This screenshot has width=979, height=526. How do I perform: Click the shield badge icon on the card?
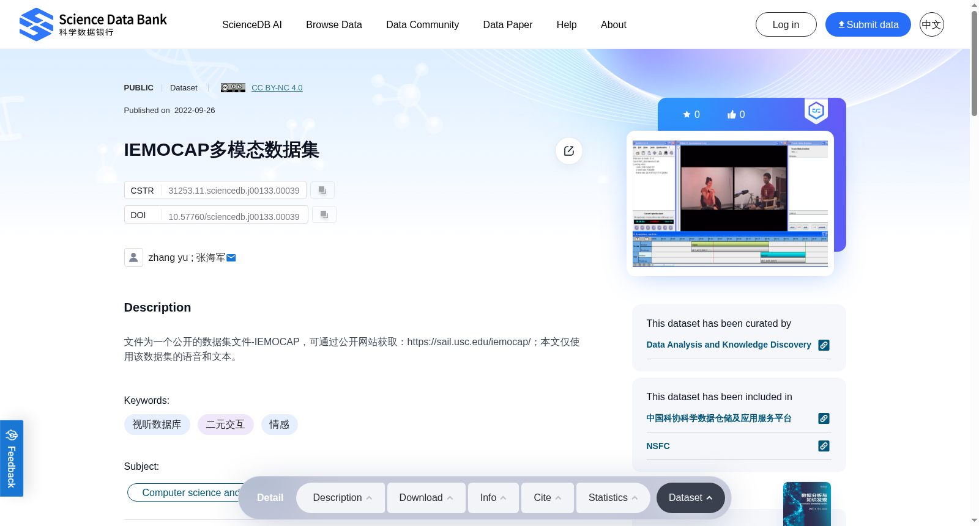pos(816,111)
